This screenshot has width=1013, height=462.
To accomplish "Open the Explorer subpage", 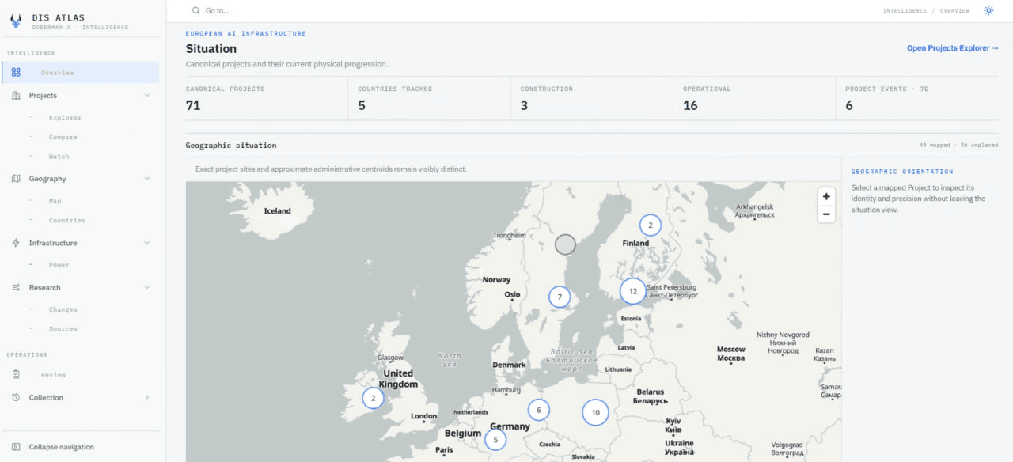I will click(x=65, y=118).
